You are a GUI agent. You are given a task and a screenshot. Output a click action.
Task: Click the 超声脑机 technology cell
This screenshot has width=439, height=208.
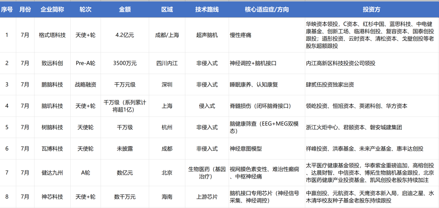pyautogui.click(x=207, y=35)
